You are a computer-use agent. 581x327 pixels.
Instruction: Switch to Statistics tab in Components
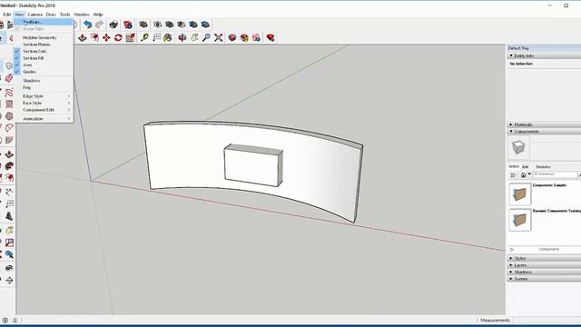tap(543, 167)
